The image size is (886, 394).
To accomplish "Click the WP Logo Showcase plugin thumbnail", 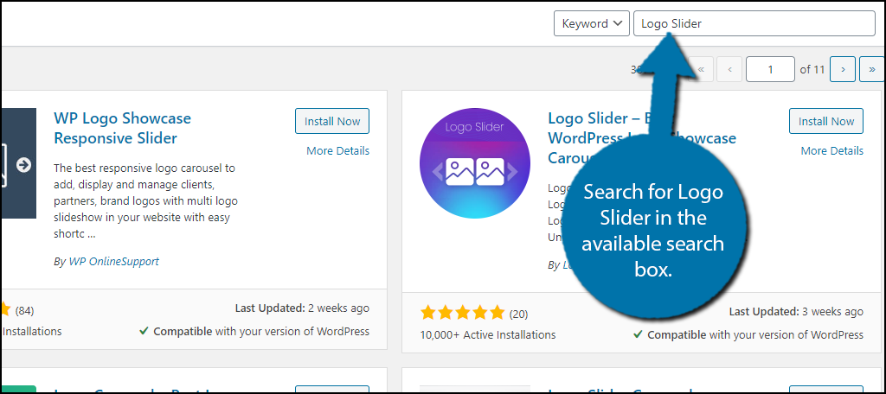I will pyautogui.click(x=19, y=163).
